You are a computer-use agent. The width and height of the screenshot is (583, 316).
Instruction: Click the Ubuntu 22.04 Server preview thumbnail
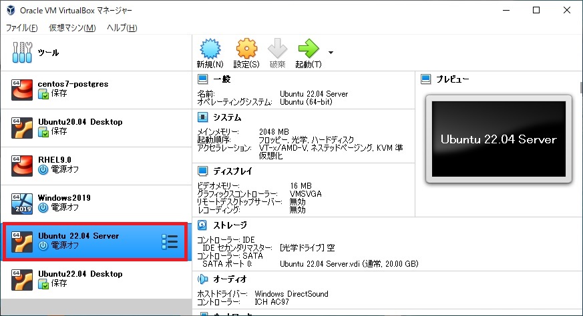499,139
